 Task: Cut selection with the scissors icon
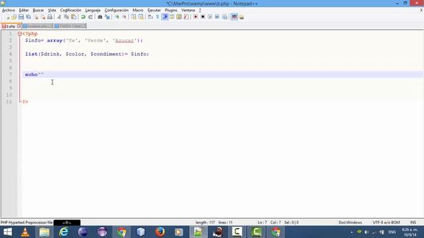pyautogui.click(x=59, y=17)
